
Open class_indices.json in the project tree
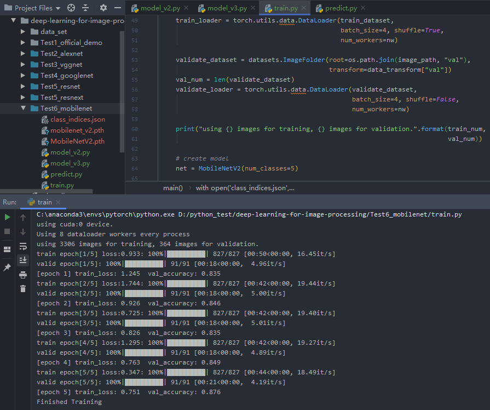pyautogui.click(x=77, y=119)
